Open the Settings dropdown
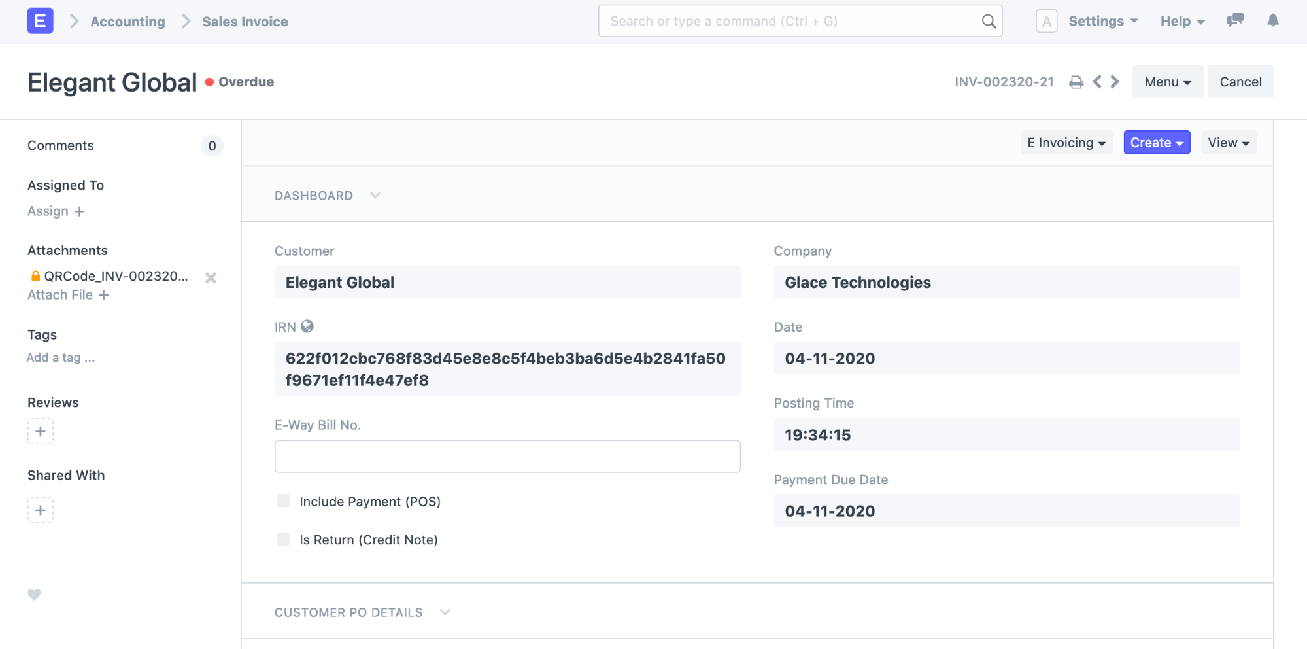This screenshot has height=649, width=1307. (x=1103, y=21)
